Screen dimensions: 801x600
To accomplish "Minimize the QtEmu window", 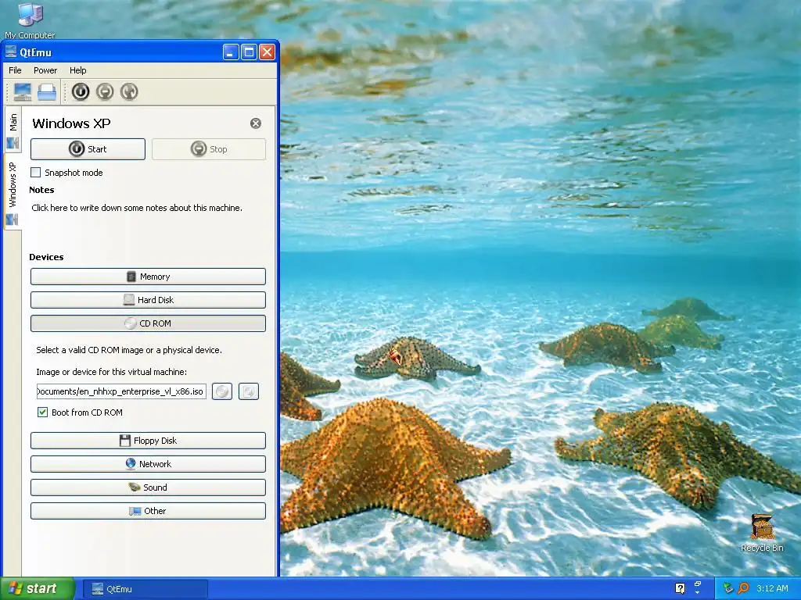I will pos(231,52).
